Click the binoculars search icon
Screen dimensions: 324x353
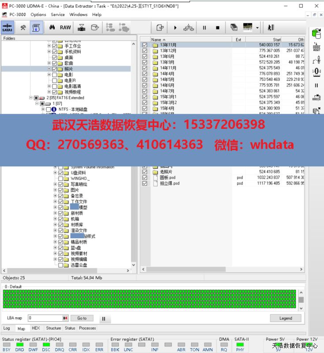(52, 27)
